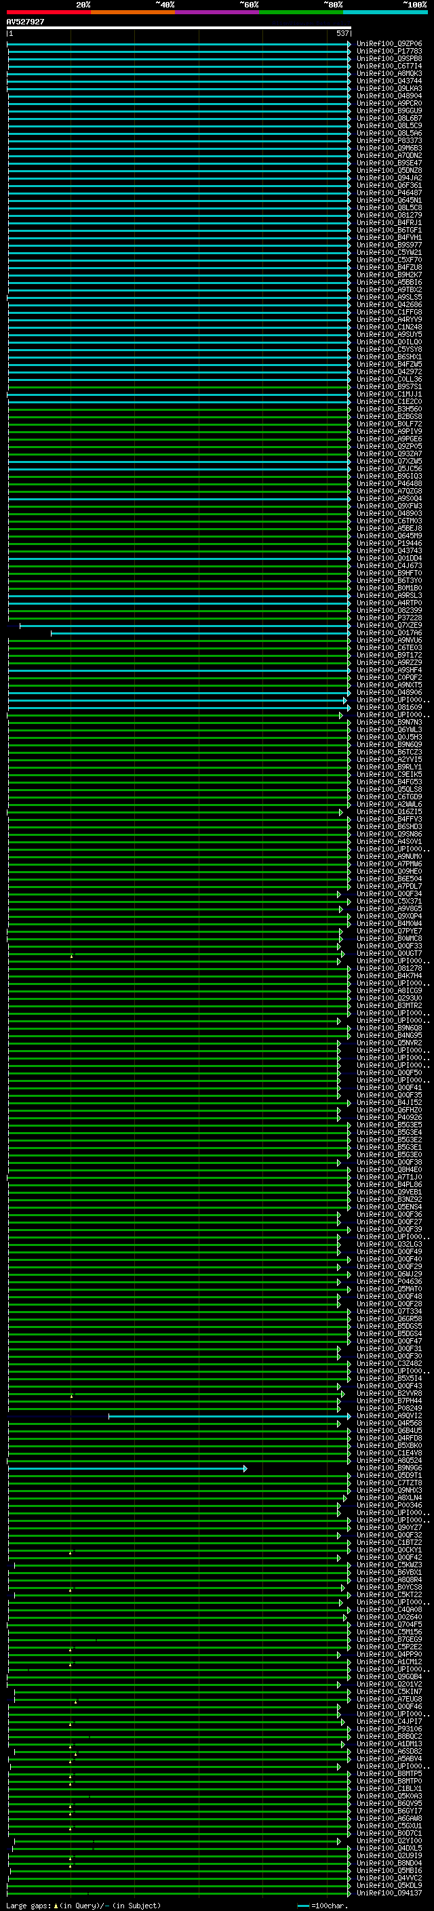Select the UniRef100_Q90YZ7 label
Image resolution: width=434 pixels, height=1911 pixels.
tap(389, 1528)
